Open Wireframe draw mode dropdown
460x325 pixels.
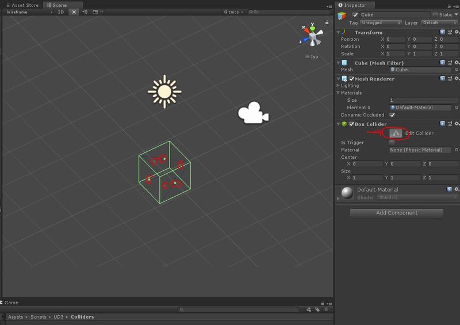pyautogui.click(x=30, y=12)
